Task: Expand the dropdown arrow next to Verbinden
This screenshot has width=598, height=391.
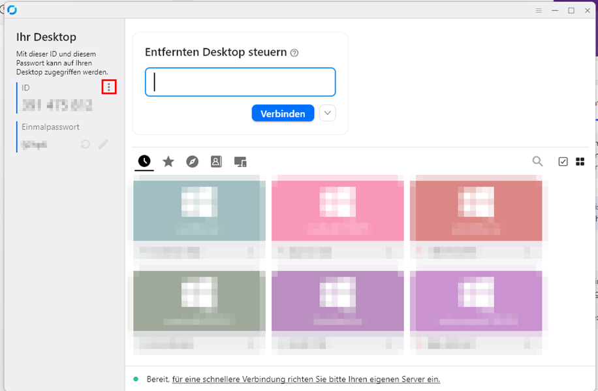Action: pos(328,113)
